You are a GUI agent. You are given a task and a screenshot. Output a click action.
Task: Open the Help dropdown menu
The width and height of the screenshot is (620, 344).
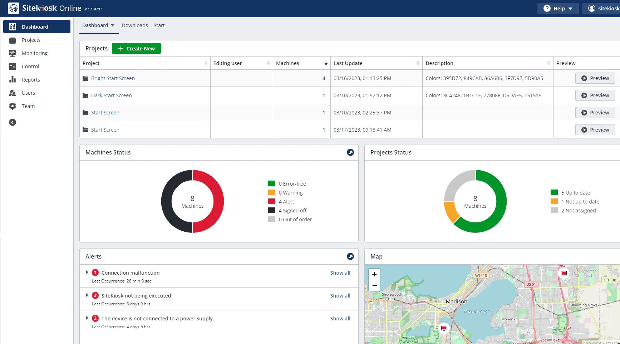coord(558,9)
